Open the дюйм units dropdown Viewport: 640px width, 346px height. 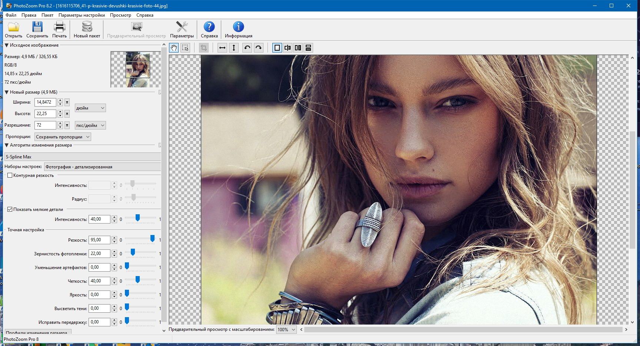pos(90,108)
